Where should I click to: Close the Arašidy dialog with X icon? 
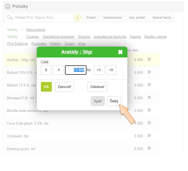120,52
